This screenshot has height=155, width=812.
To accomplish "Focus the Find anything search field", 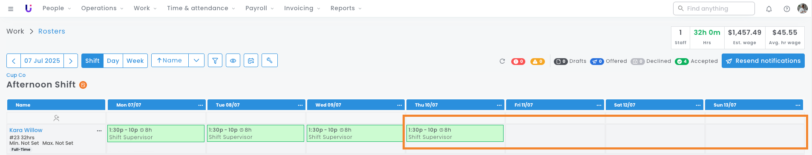I will (x=714, y=8).
